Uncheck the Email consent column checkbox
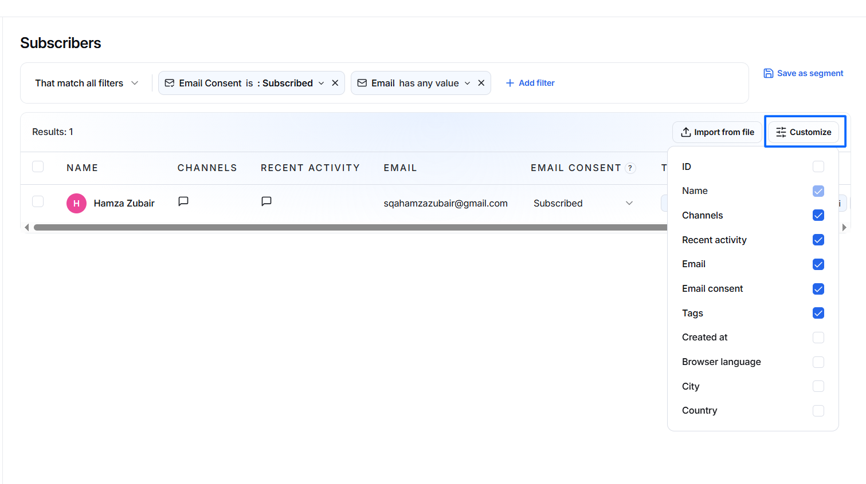This screenshot has width=866, height=484. coord(818,289)
